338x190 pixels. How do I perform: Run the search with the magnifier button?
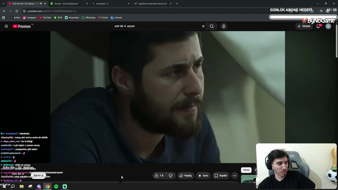(212, 26)
